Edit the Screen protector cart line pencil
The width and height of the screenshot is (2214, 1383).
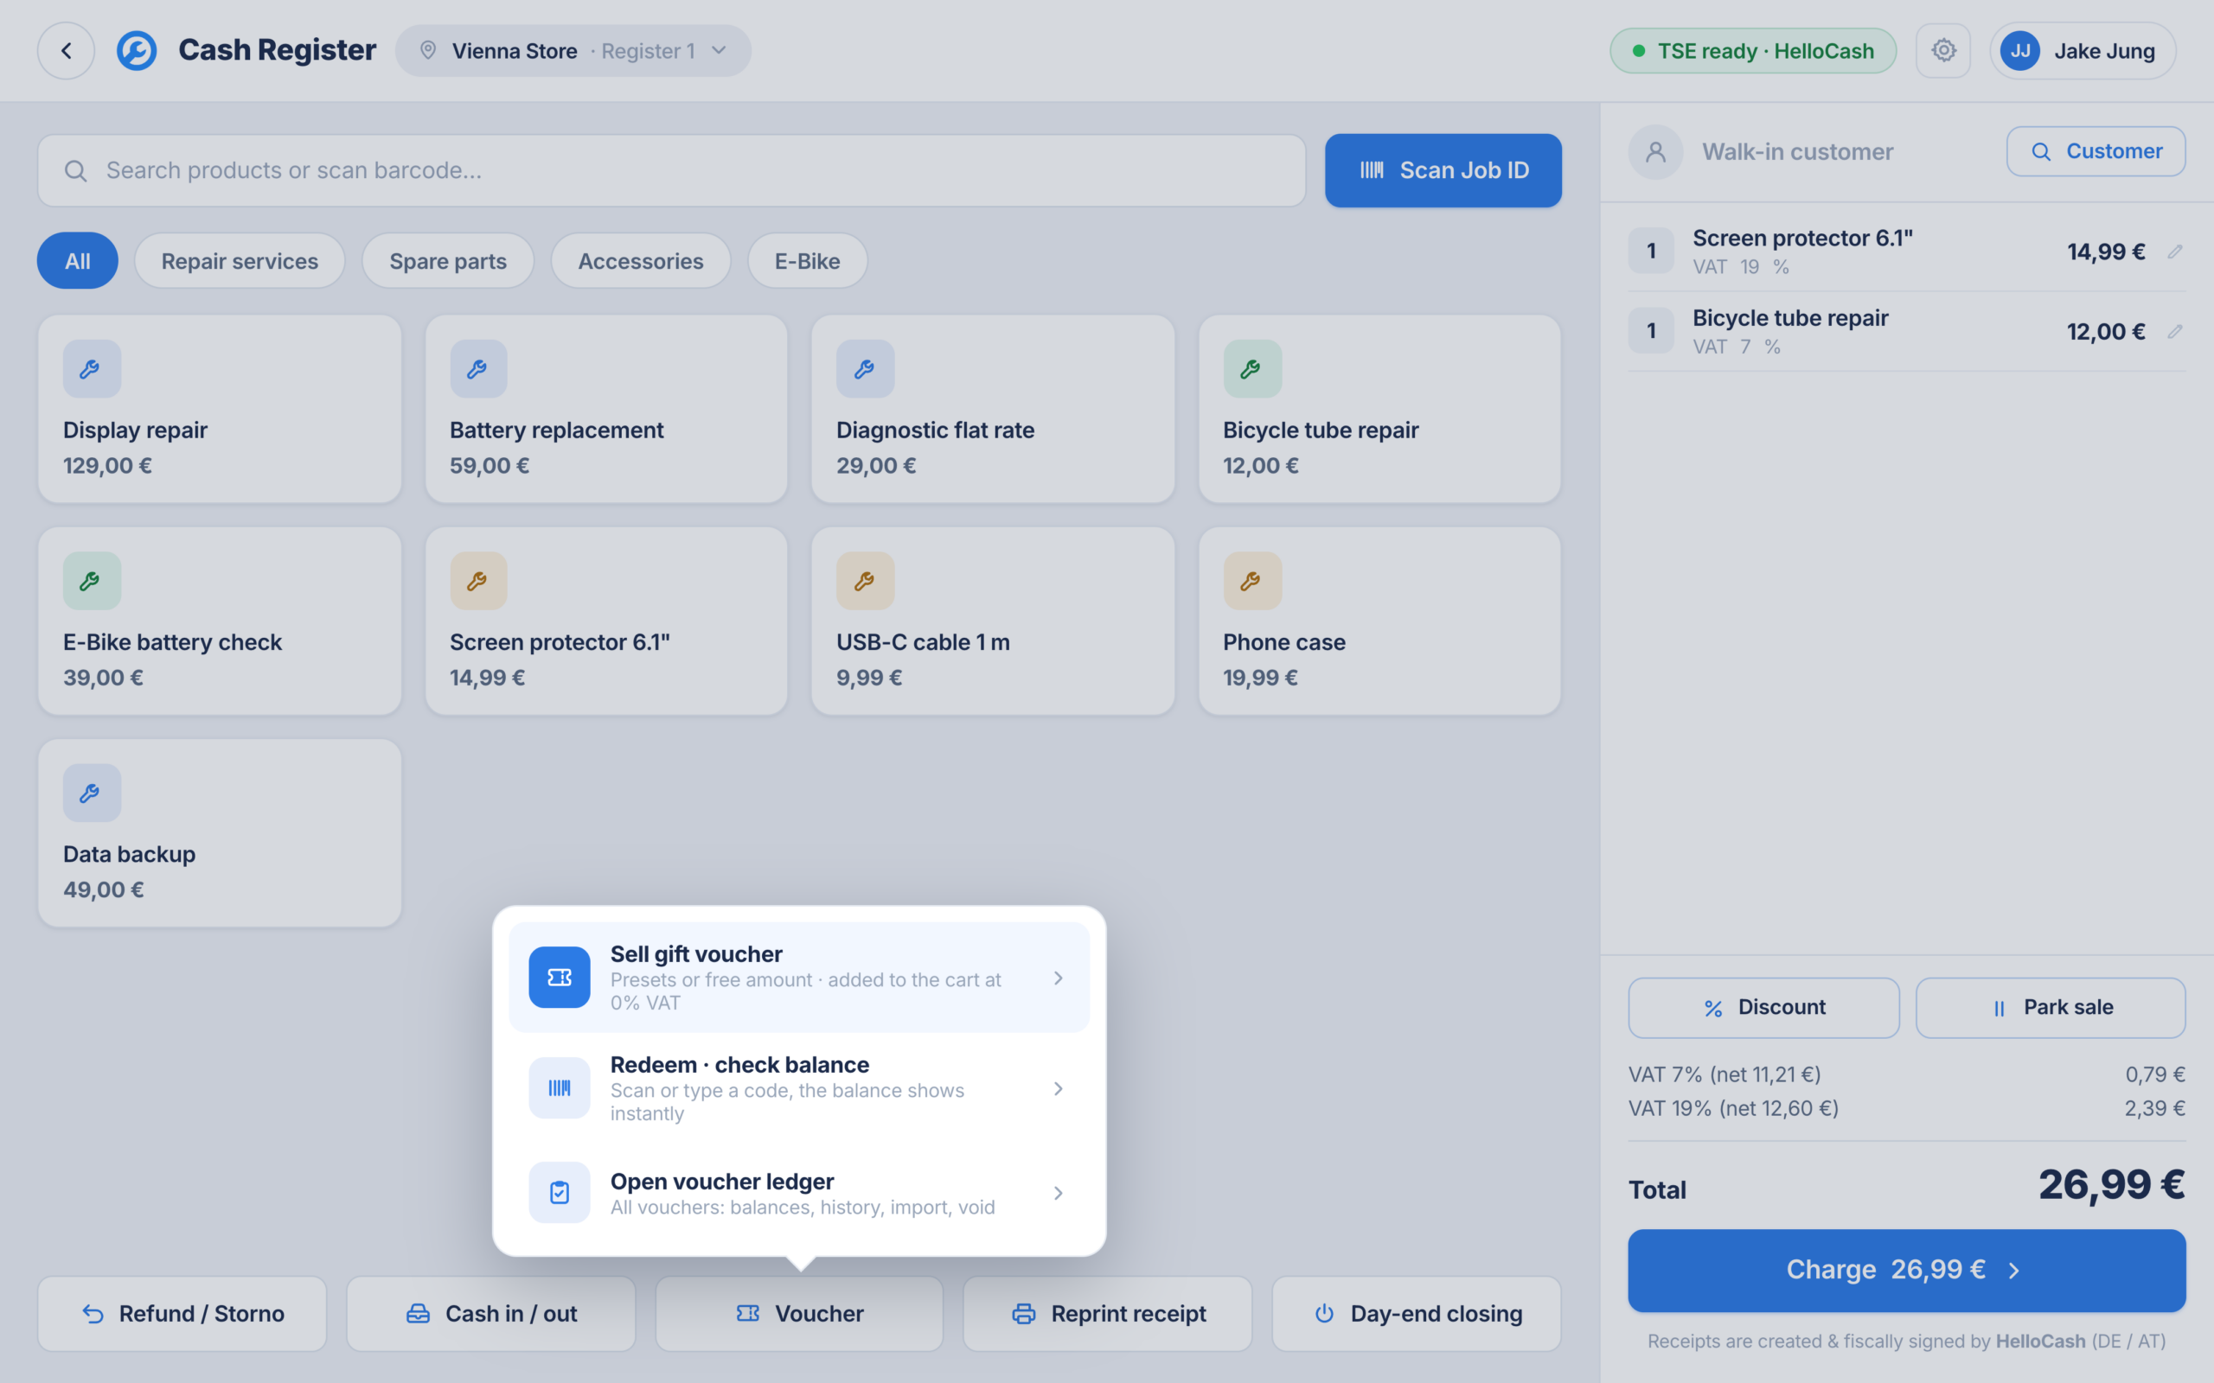[2175, 252]
